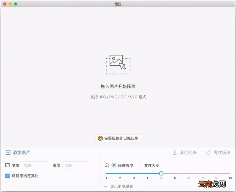Click the 清空列表 button
The height and width of the screenshot is (192, 236).
[188, 152]
